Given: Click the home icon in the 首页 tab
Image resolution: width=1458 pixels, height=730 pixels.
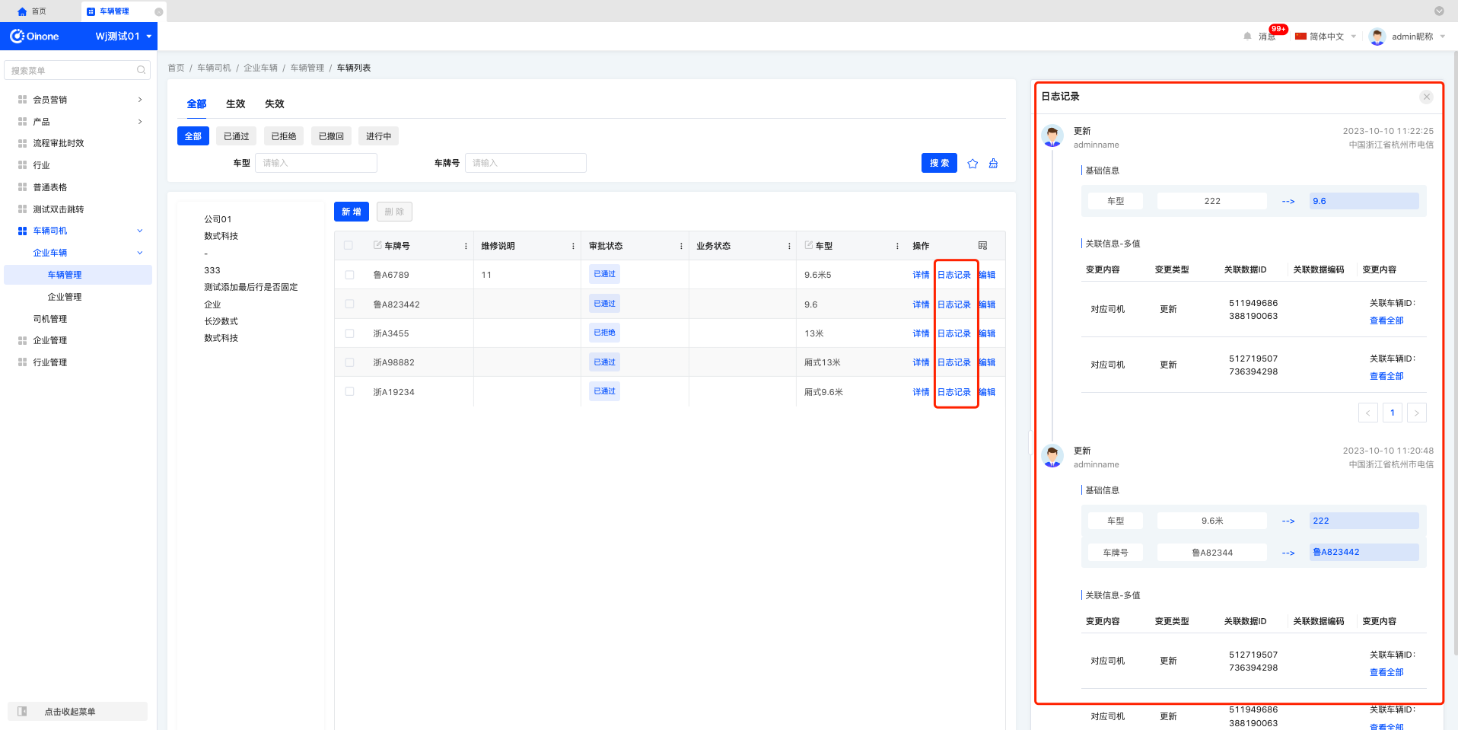Looking at the screenshot, I should coord(22,11).
